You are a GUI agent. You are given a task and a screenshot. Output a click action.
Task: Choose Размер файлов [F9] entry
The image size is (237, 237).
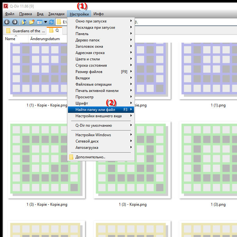click(x=101, y=72)
